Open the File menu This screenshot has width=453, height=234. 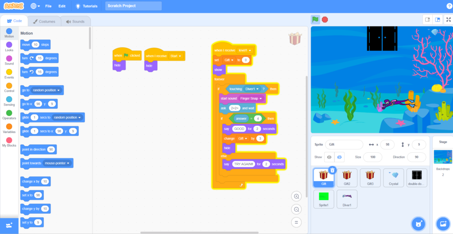click(48, 6)
